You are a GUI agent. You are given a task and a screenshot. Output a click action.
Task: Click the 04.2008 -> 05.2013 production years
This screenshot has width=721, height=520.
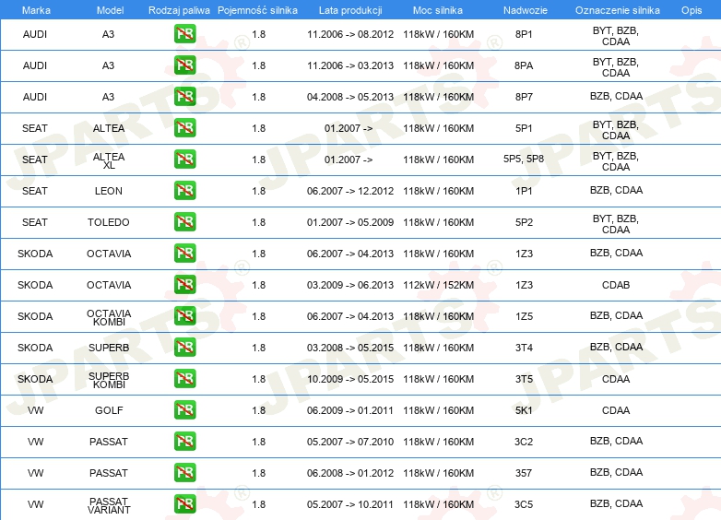click(350, 97)
